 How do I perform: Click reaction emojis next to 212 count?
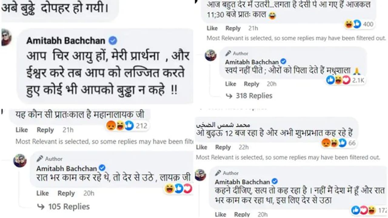(x=120, y=125)
